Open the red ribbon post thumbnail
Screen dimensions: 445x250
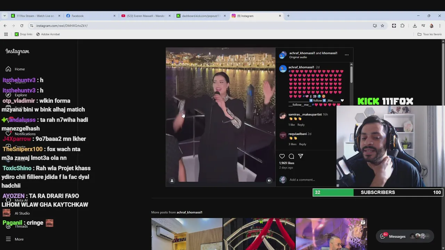pos(259,234)
